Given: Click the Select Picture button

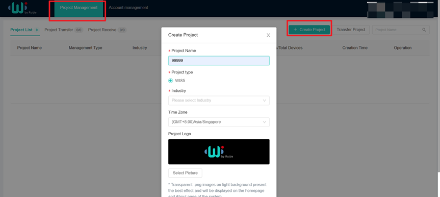Looking at the screenshot, I should click(x=185, y=173).
